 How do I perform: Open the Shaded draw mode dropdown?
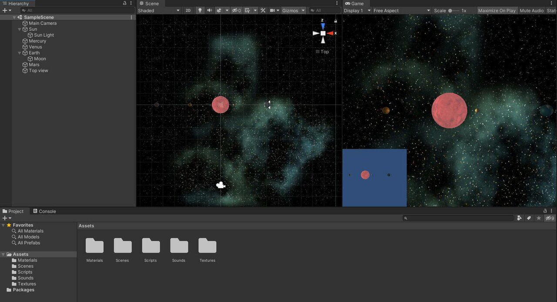pyautogui.click(x=159, y=10)
